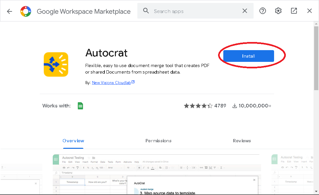Click the search magnifier icon
Viewport: 319px width, 195px height.
click(146, 11)
